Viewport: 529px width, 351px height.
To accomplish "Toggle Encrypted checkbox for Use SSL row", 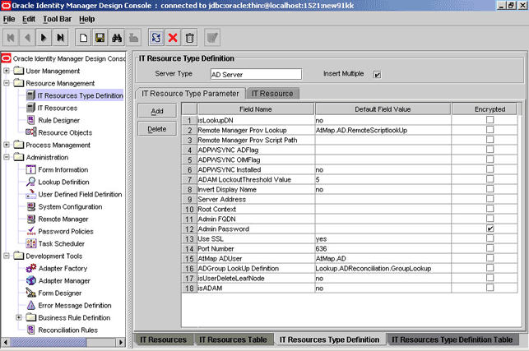I will click(490, 238).
